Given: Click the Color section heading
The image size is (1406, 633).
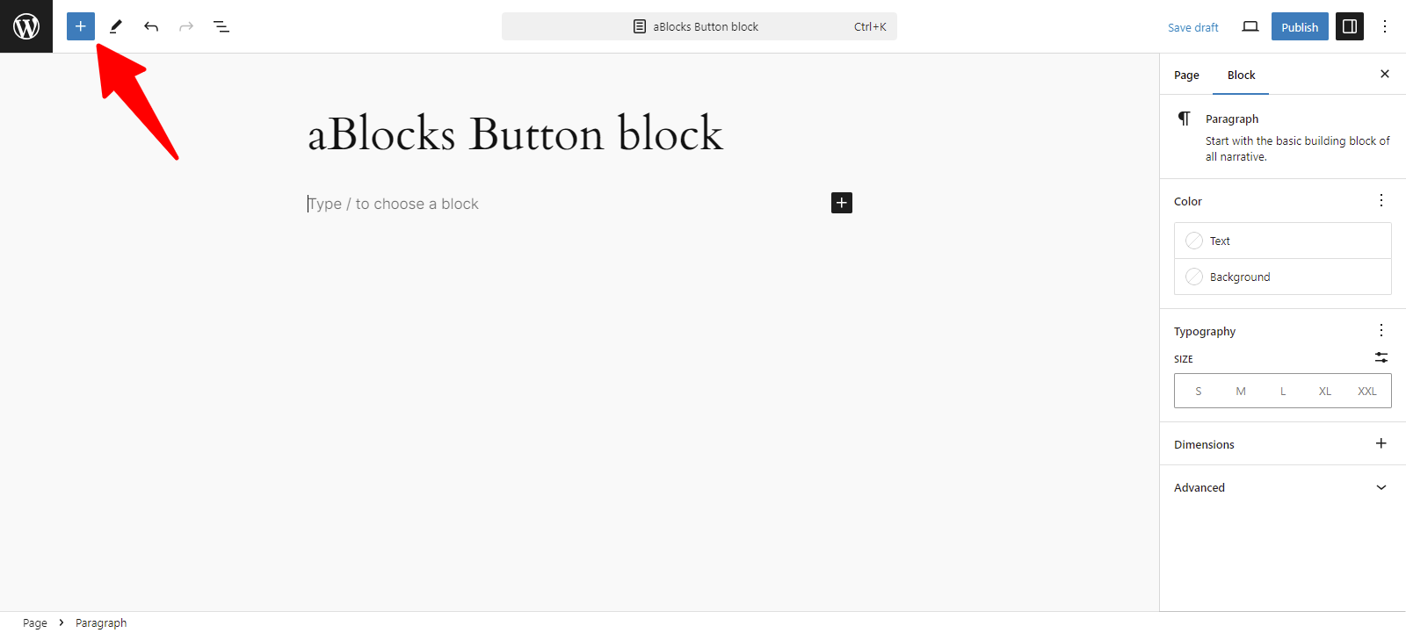Looking at the screenshot, I should coord(1188,201).
